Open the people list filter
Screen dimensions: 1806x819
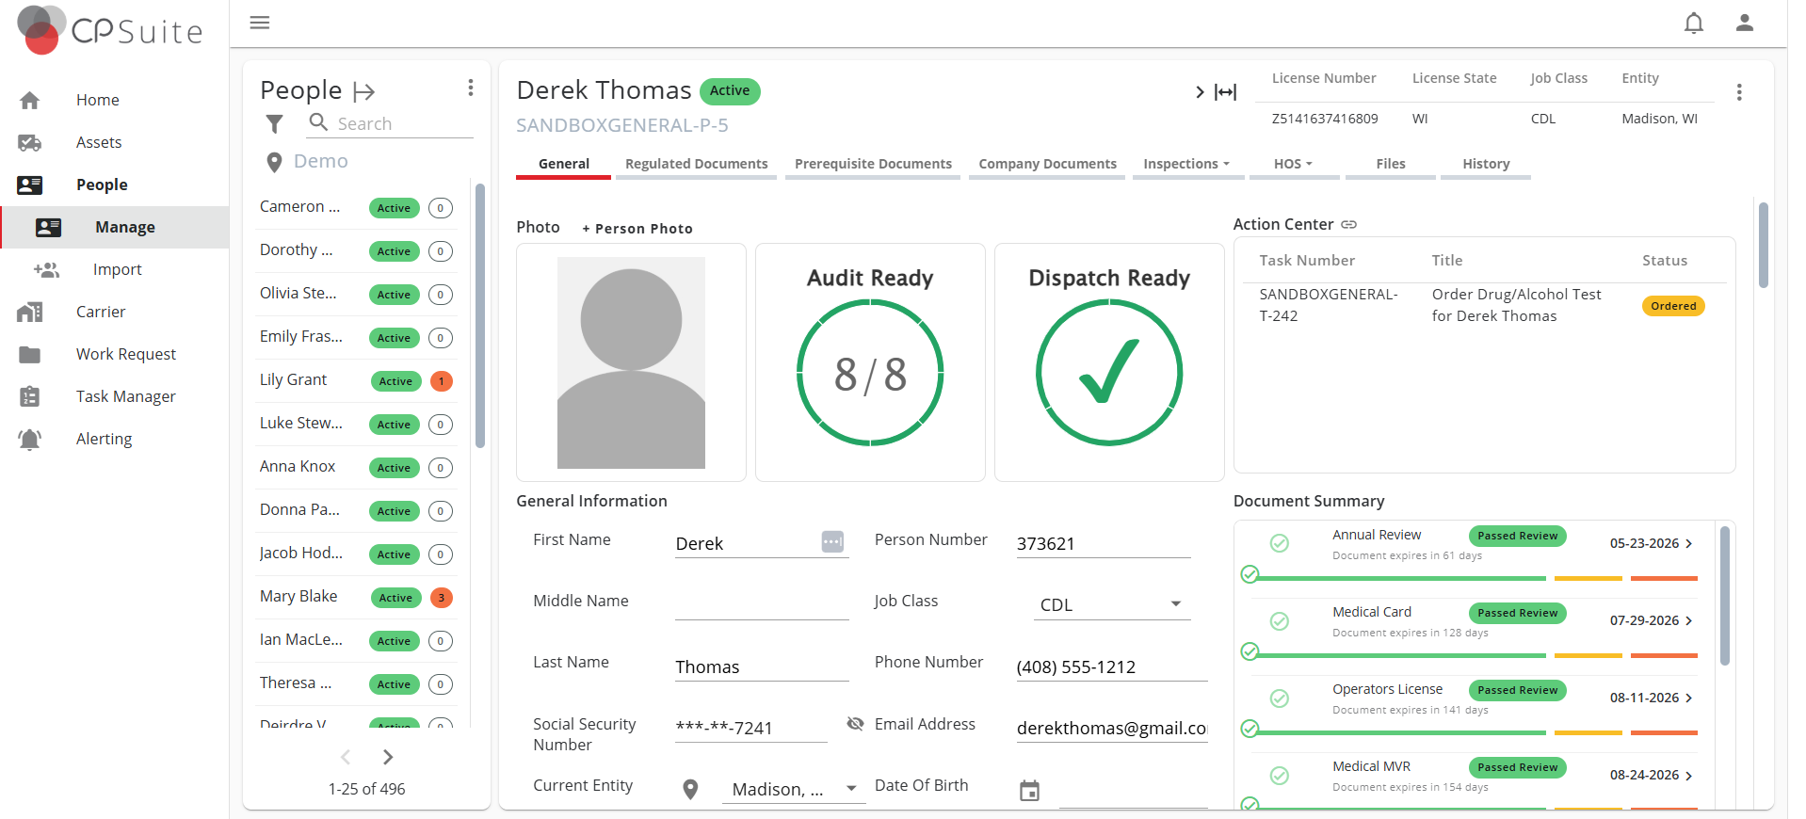coord(274,124)
